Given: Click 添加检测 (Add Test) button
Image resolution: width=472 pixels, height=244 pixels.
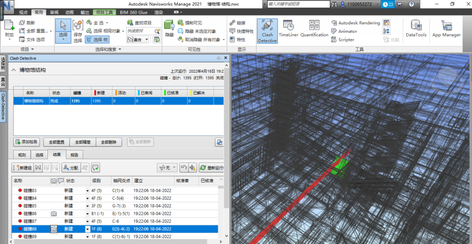Looking at the screenshot, I should [x=27, y=142].
